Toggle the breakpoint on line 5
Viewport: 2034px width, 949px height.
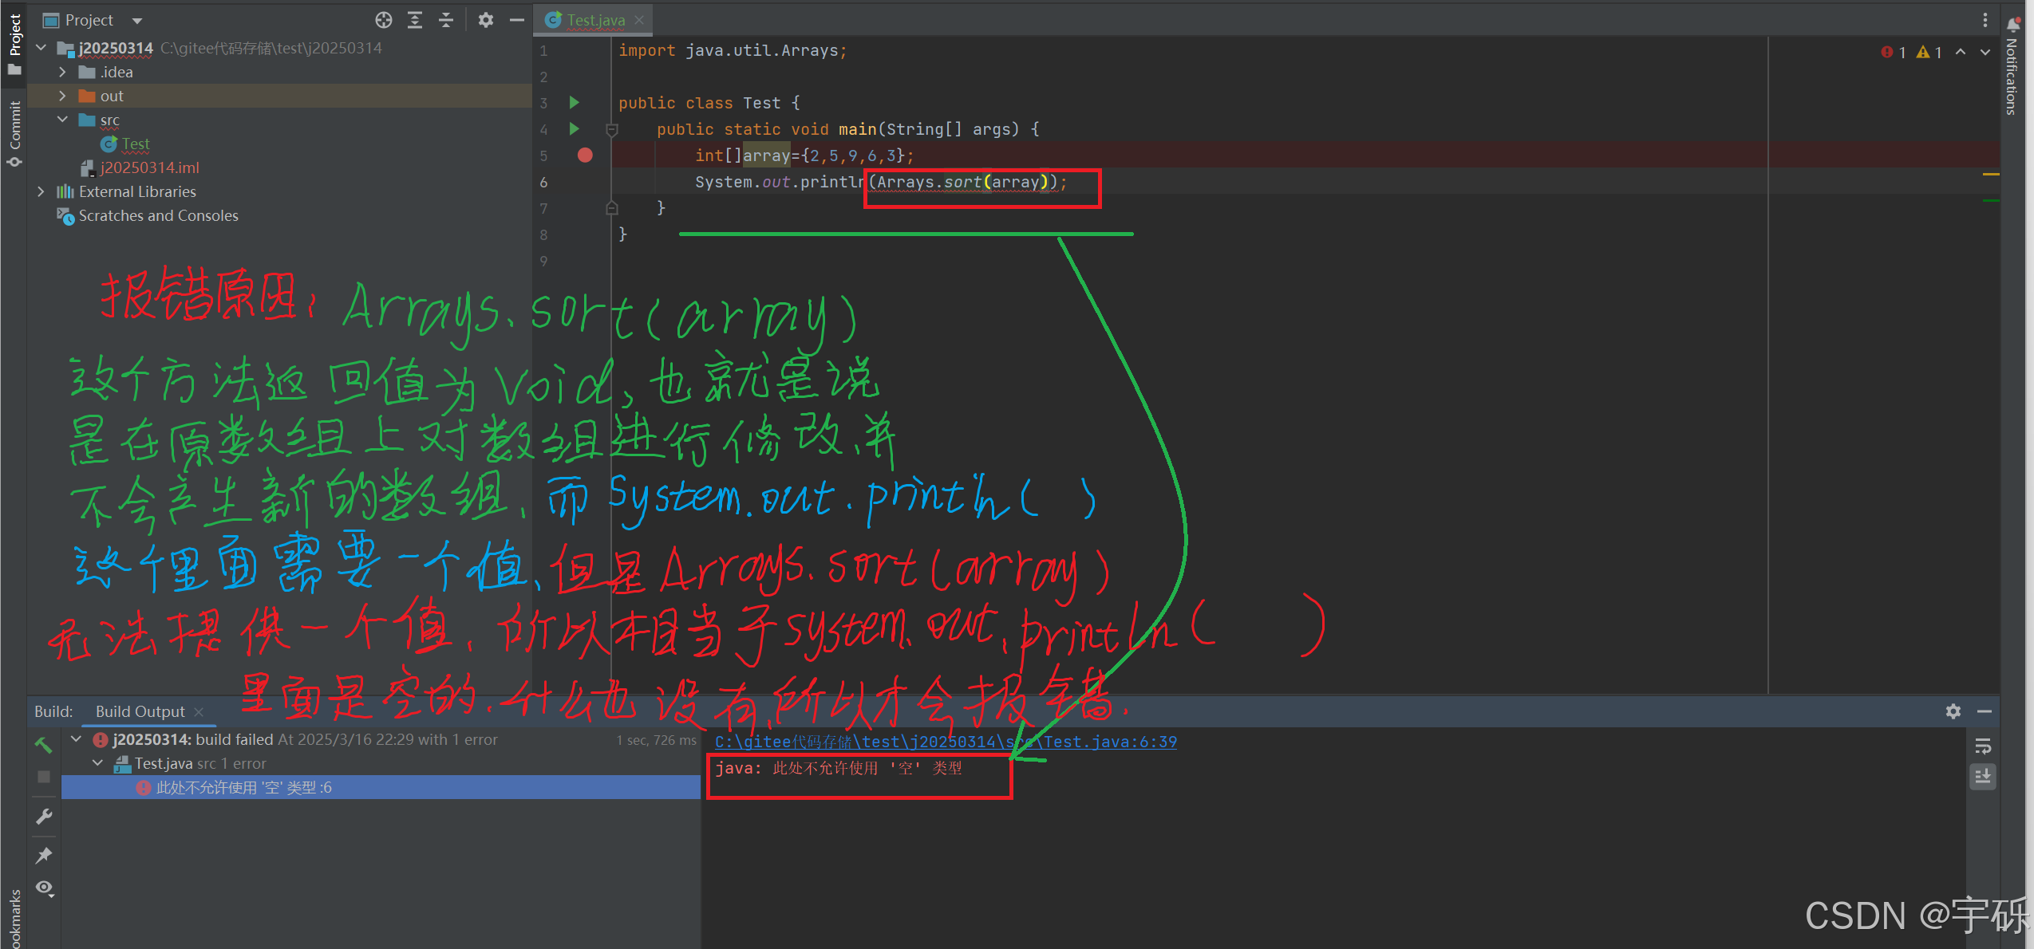pos(585,156)
